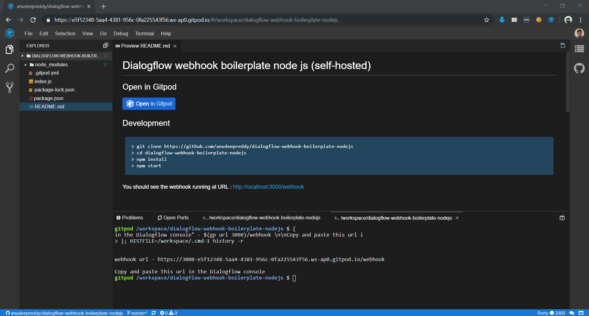Open .gitpod.yml in the Explorer
Screen dimensions: 589x316
(x=66, y=73)
